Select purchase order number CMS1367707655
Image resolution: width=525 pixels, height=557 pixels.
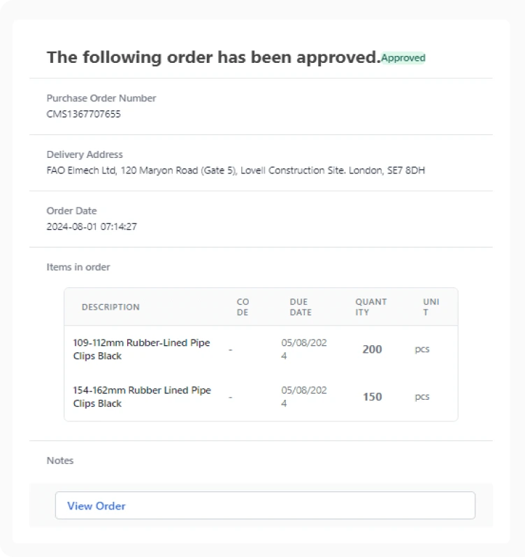[83, 114]
